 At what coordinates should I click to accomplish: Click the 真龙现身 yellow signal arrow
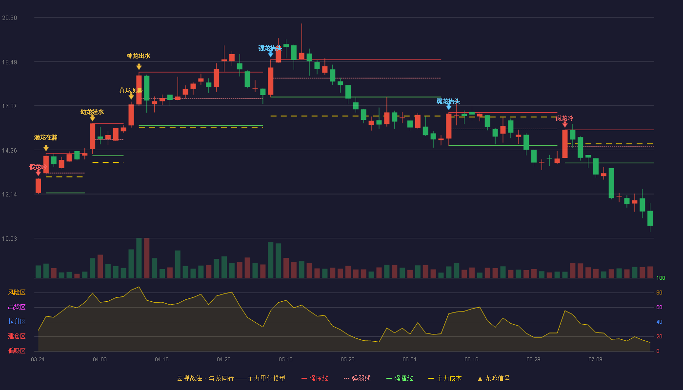tap(131, 97)
